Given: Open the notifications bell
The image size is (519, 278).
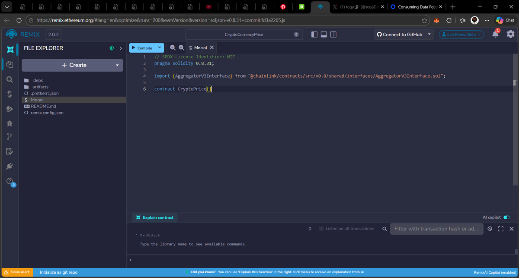Looking at the screenshot, I should pos(496,34).
